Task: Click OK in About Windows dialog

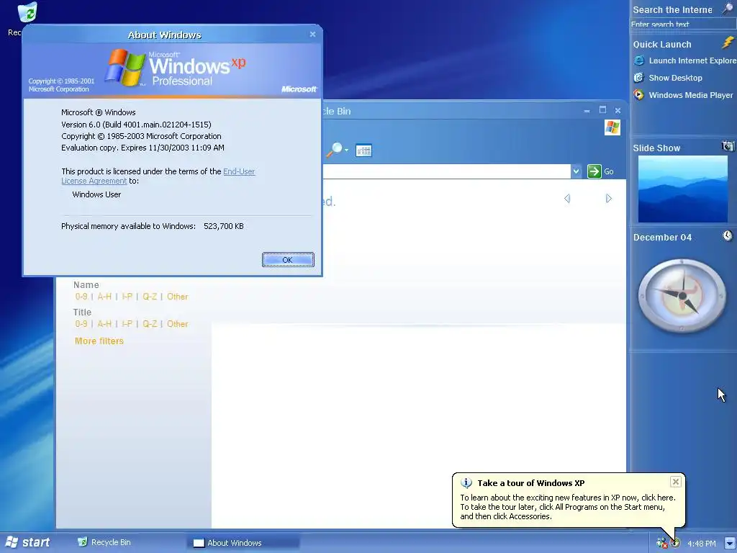Action: pyautogui.click(x=288, y=260)
